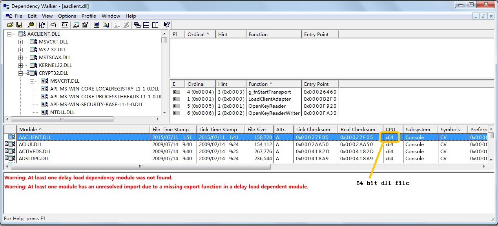
Task: Click the Cascade windows icon
Action: 137,25
